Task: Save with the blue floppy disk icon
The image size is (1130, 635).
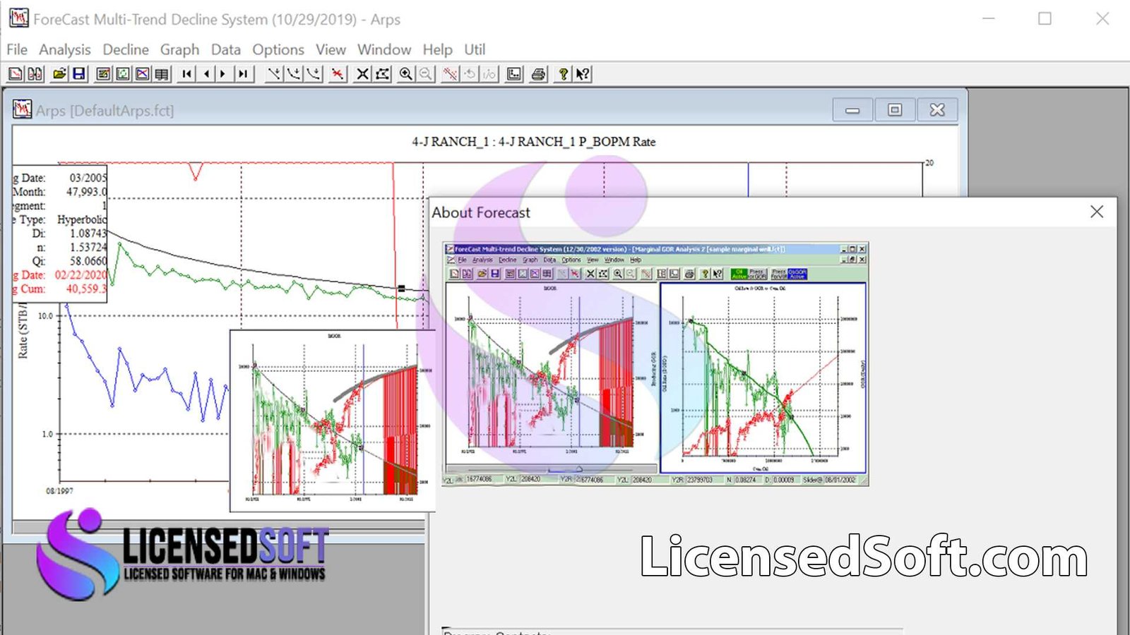Action: [x=79, y=73]
